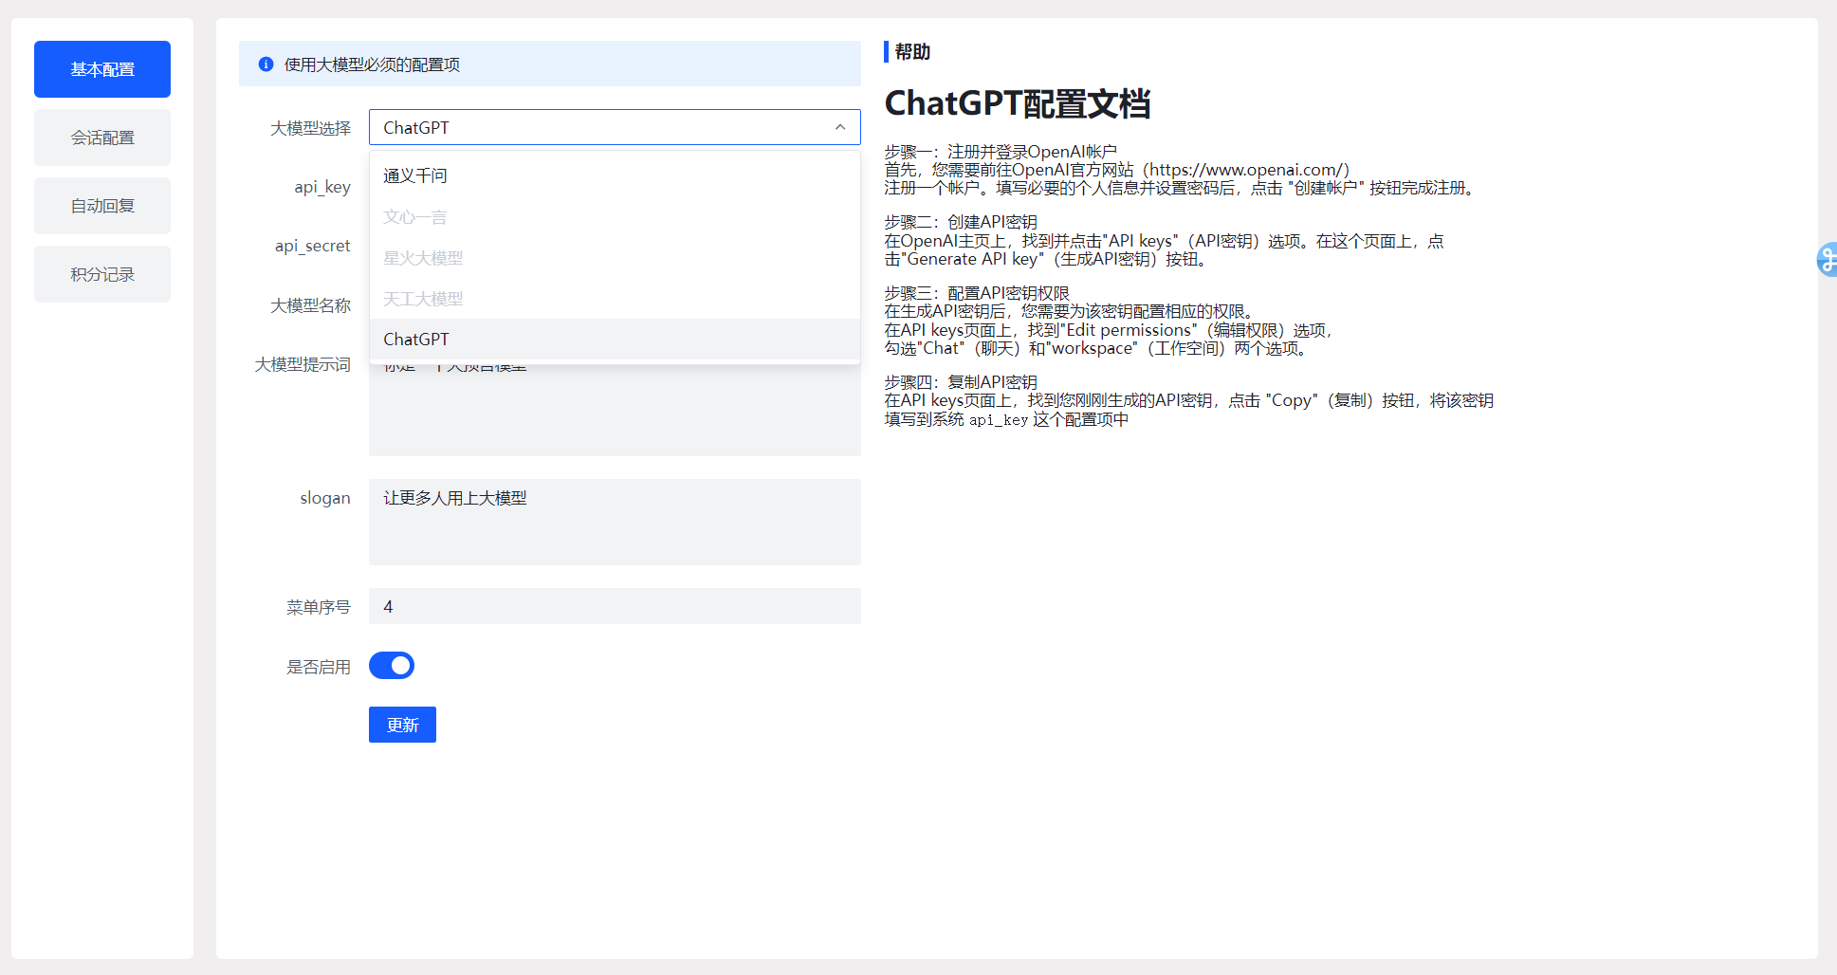The image size is (1837, 975).
Task: Collapse the dropdown using the chevron arrow
Action: [839, 127]
